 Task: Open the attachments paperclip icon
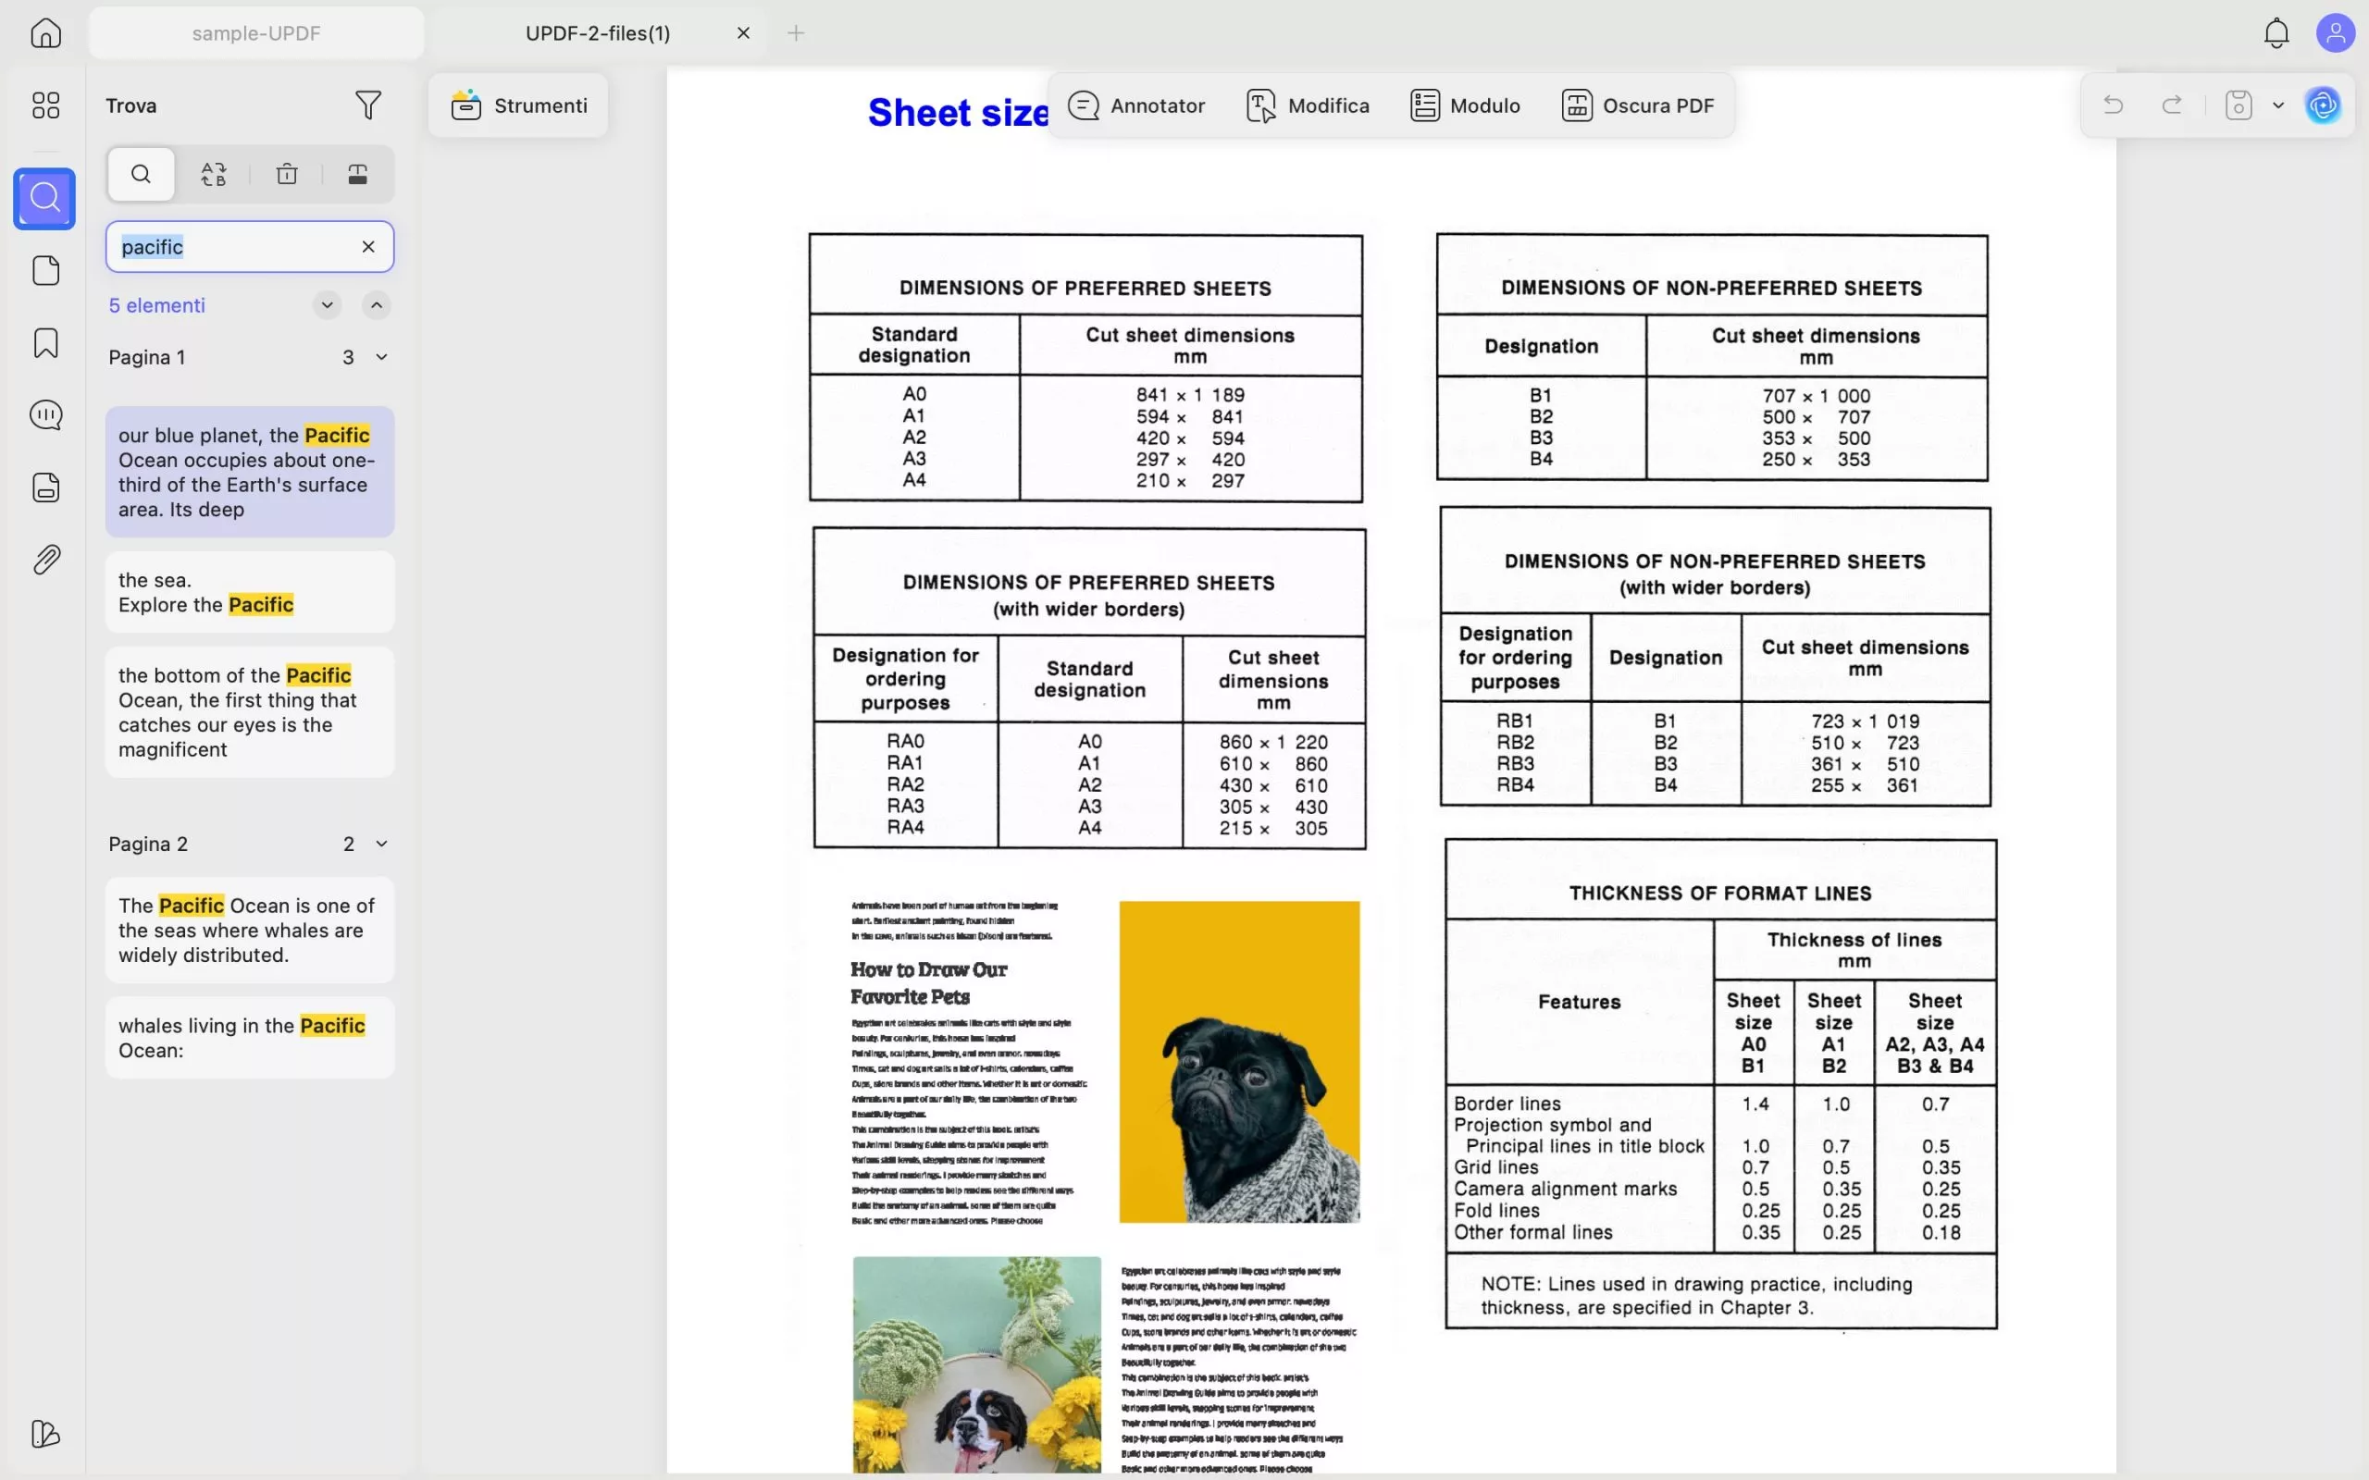(x=46, y=559)
